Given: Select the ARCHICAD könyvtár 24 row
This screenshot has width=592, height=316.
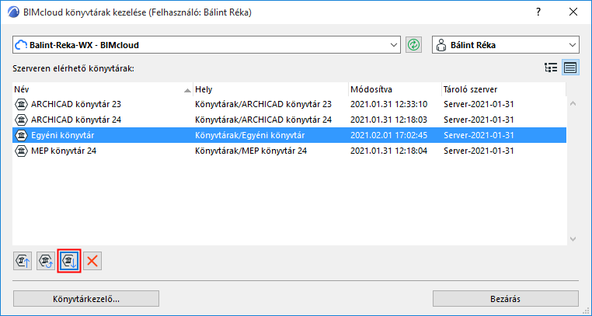Looking at the screenshot, I should [289, 120].
